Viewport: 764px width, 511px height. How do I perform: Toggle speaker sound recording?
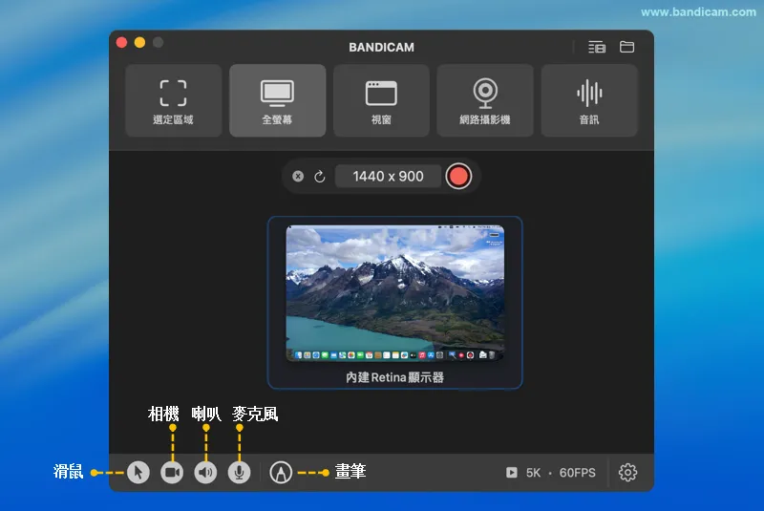(205, 472)
